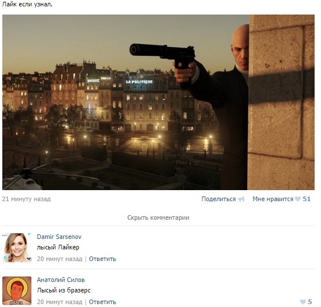The image size is (321, 307).
Task: Click the comment text лысый Лайкер
Action: [58, 248]
